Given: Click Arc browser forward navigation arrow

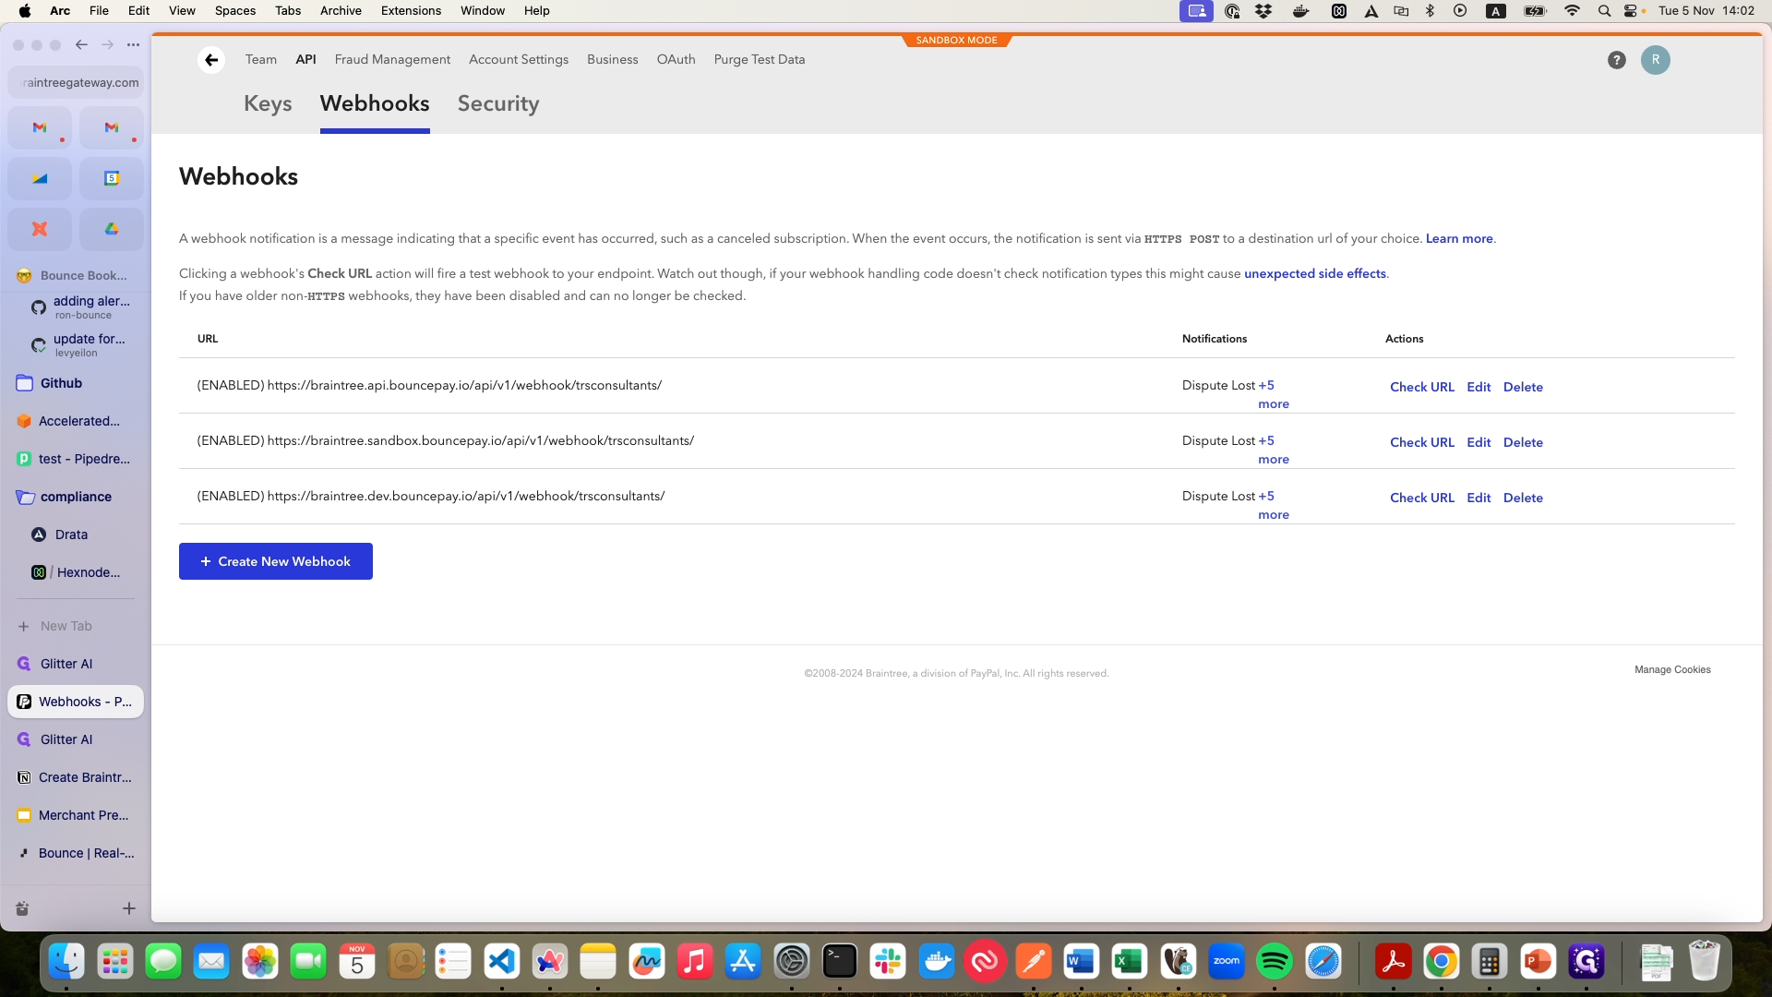Looking at the screenshot, I should [x=107, y=44].
